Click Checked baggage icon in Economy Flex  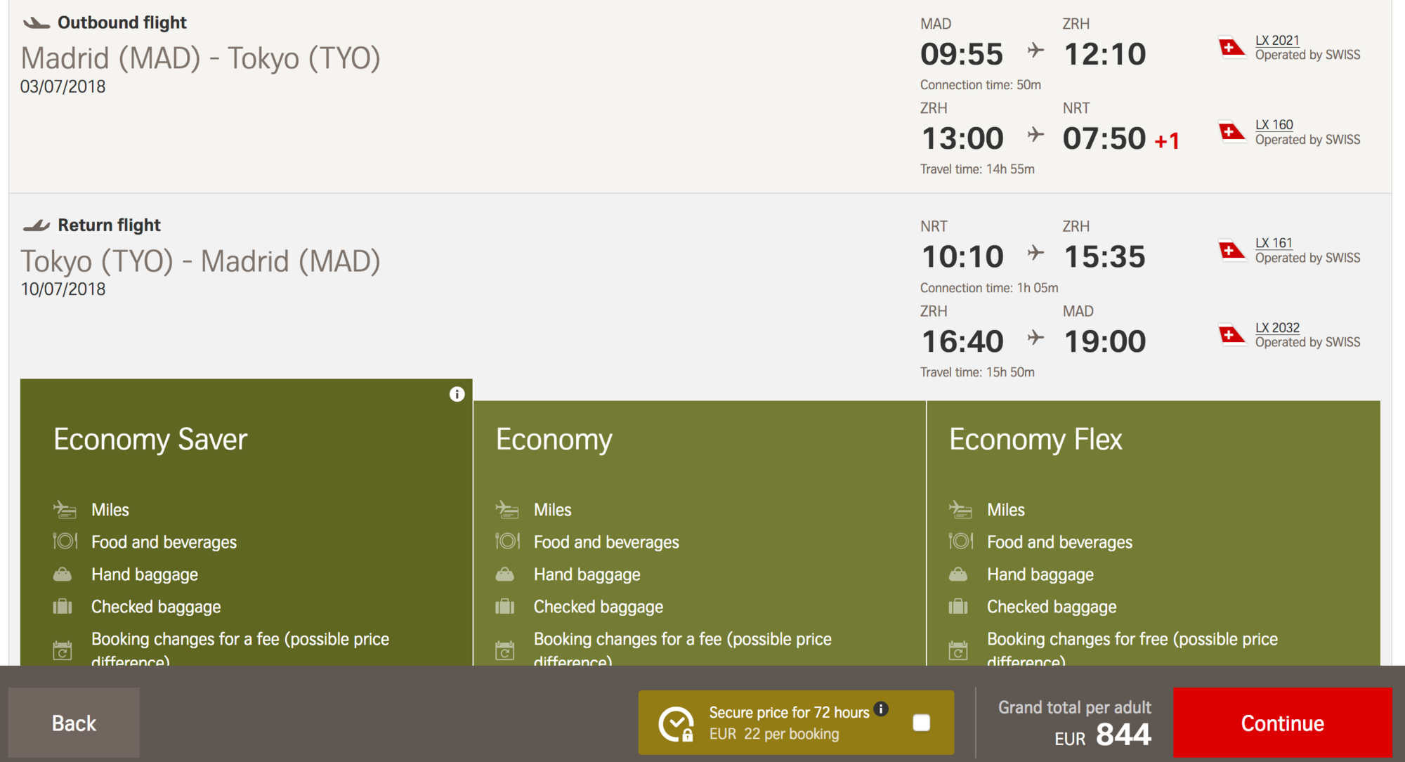[958, 606]
